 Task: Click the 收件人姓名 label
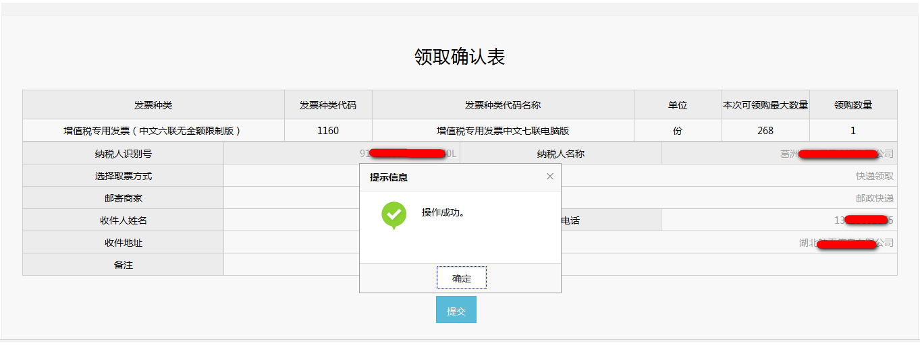(124, 220)
